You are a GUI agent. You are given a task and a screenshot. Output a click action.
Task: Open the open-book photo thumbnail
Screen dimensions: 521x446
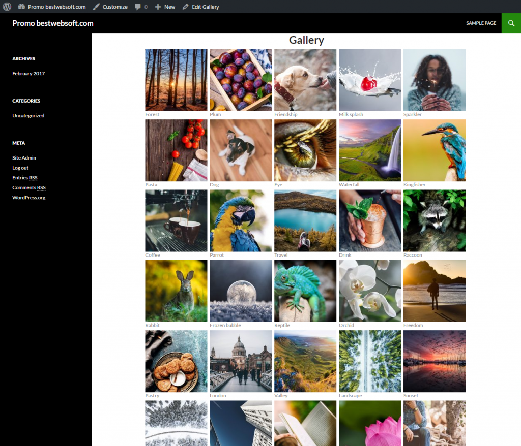pos(305,423)
